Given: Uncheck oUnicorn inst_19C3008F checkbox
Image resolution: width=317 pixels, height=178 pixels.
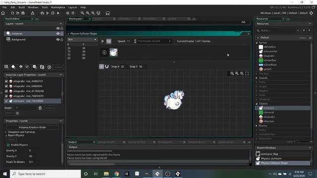Looking at the screenshot, I should click(x=6, y=101).
